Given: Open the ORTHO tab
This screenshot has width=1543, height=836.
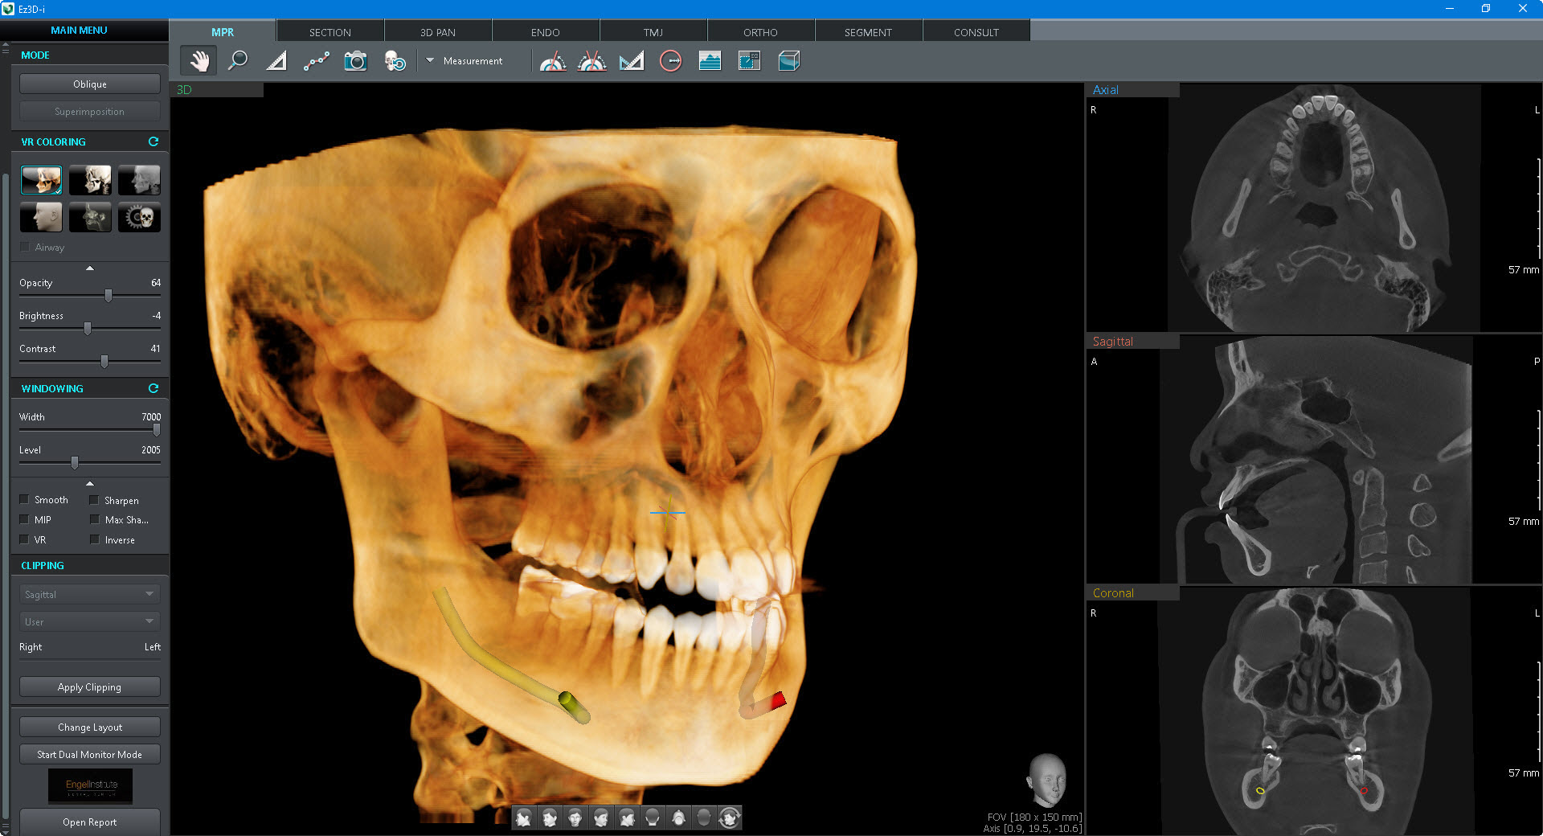Looking at the screenshot, I should pyautogui.click(x=759, y=32).
